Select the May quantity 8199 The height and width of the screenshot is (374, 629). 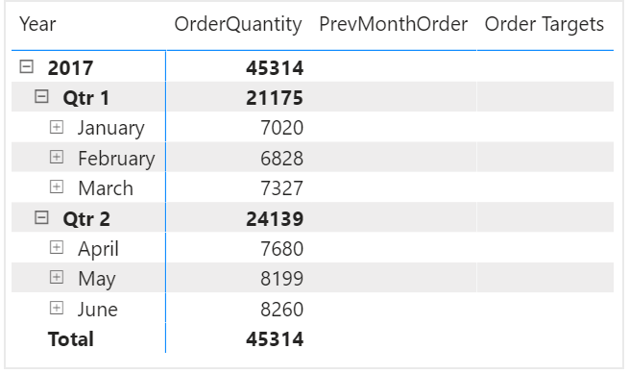282,279
